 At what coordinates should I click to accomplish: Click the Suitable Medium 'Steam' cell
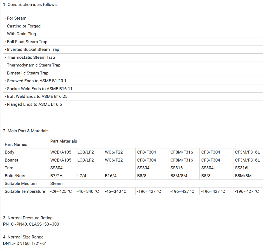pyautogui.click(x=156, y=184)
